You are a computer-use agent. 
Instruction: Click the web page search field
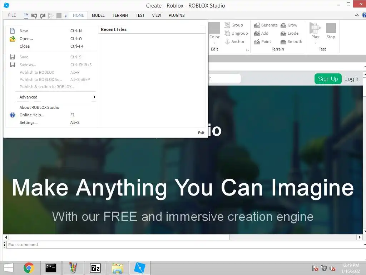224,78
